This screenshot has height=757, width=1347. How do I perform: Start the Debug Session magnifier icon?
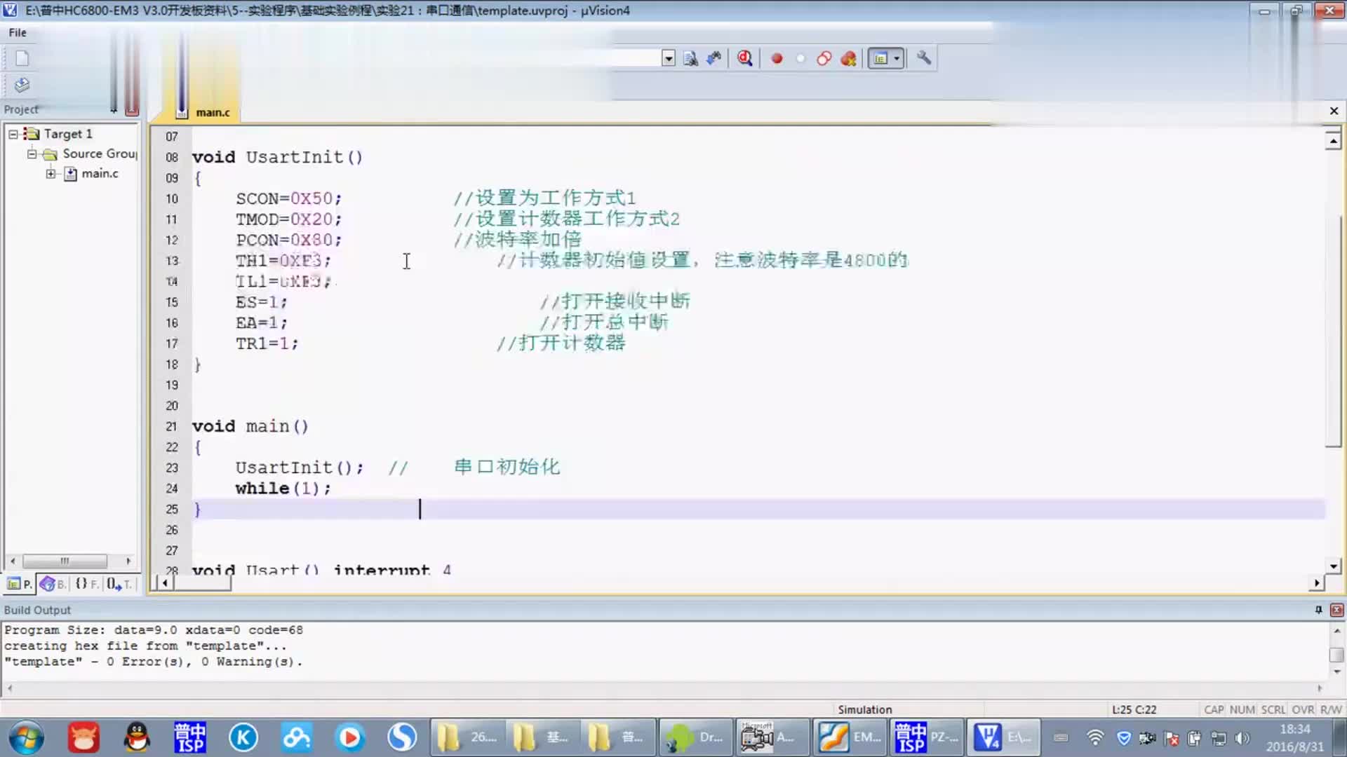click(x=745, y=58)
